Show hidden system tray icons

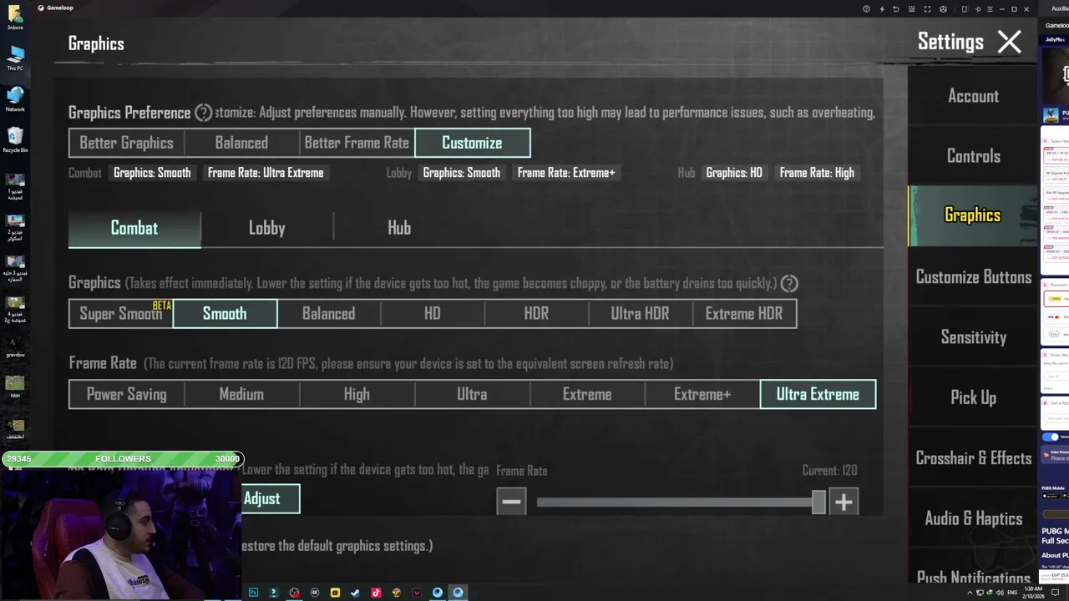click(970, 593)
